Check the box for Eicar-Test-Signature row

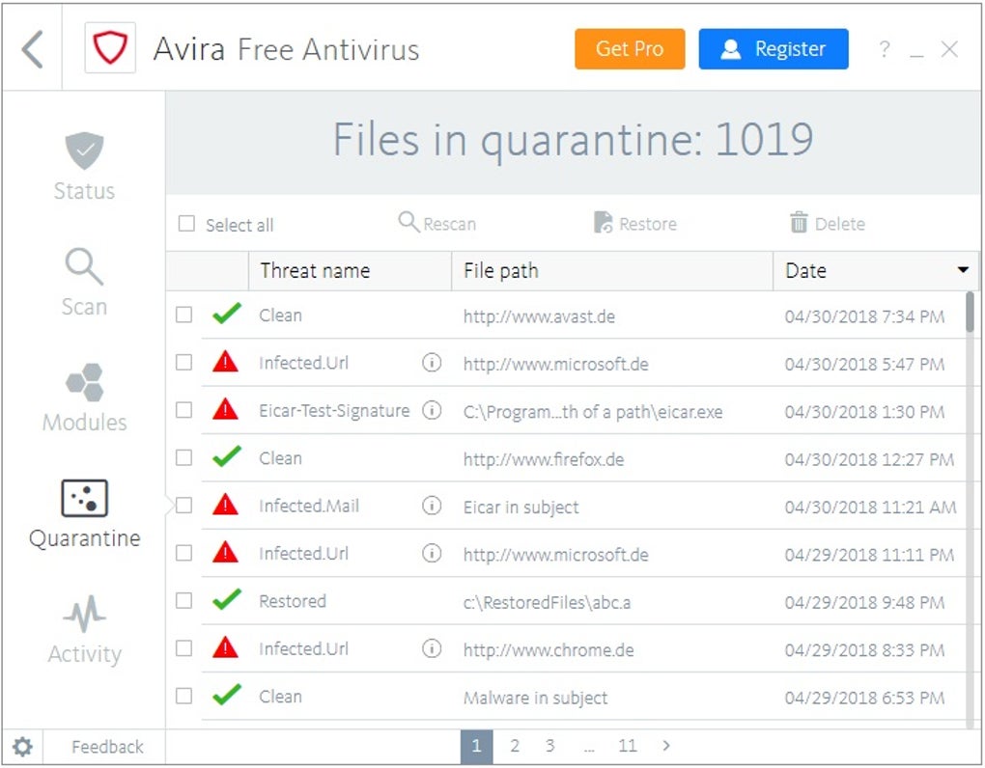pyautogui.click(x=184, y=410)
